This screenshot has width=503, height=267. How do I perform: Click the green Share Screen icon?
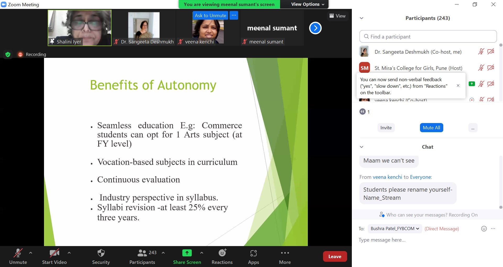(187, 253)
